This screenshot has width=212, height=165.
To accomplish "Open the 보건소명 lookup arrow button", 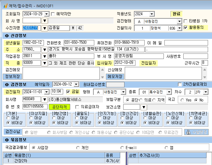I will point(144,107).
